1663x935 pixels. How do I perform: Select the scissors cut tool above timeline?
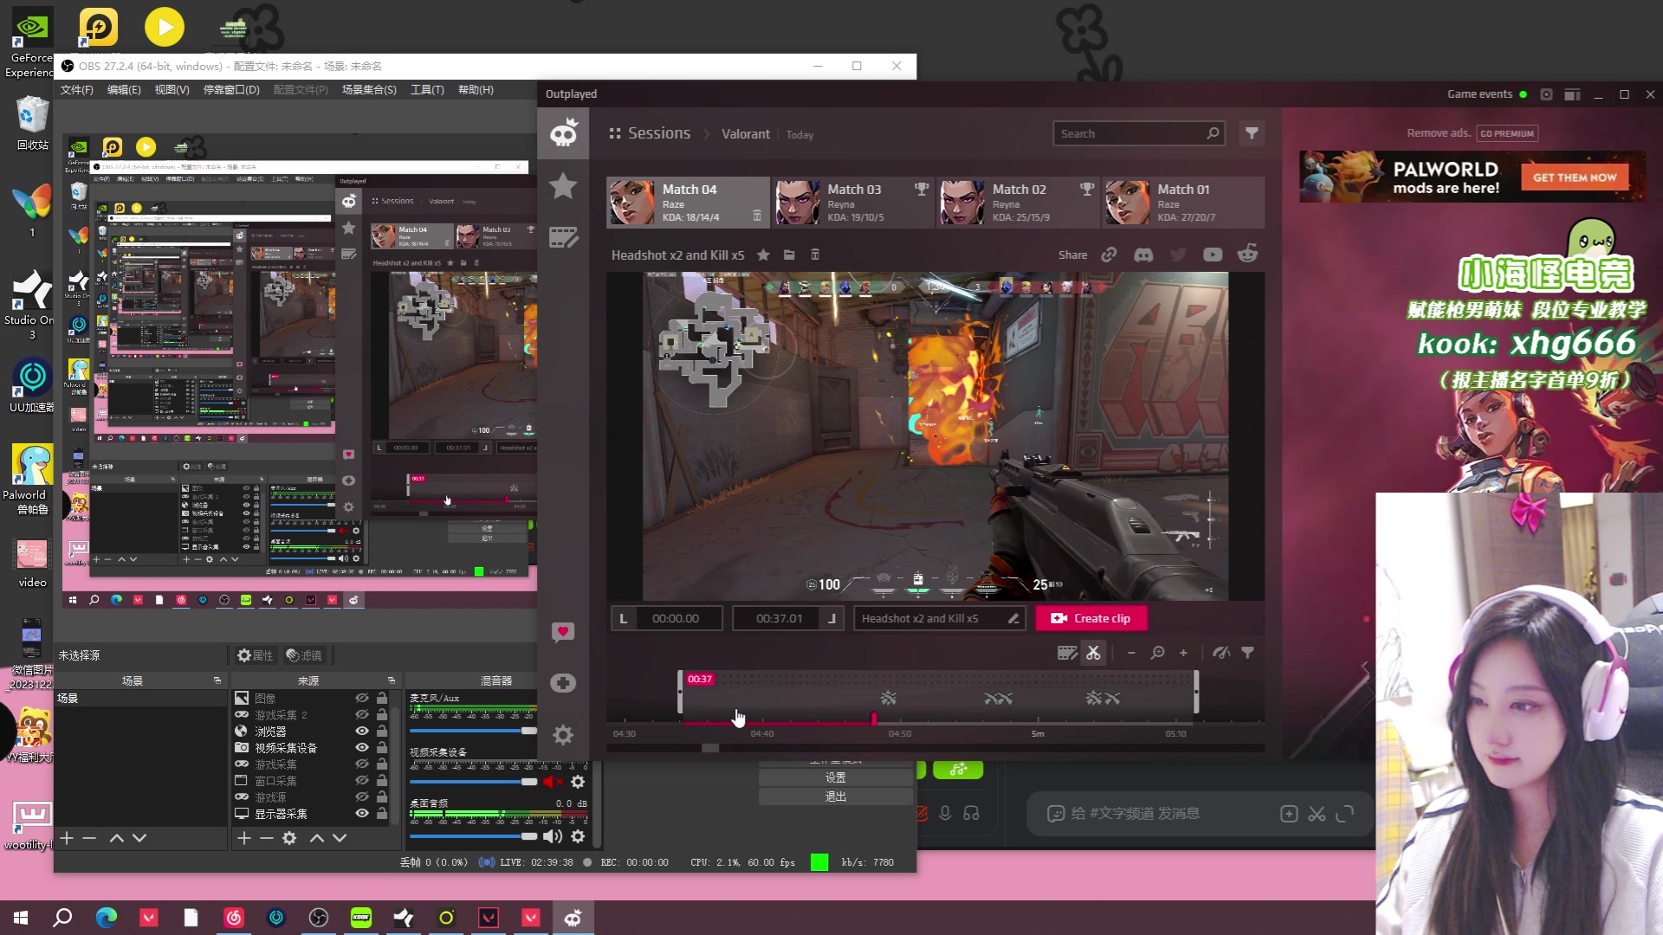pyautogui.click(x=1094, y=653)
